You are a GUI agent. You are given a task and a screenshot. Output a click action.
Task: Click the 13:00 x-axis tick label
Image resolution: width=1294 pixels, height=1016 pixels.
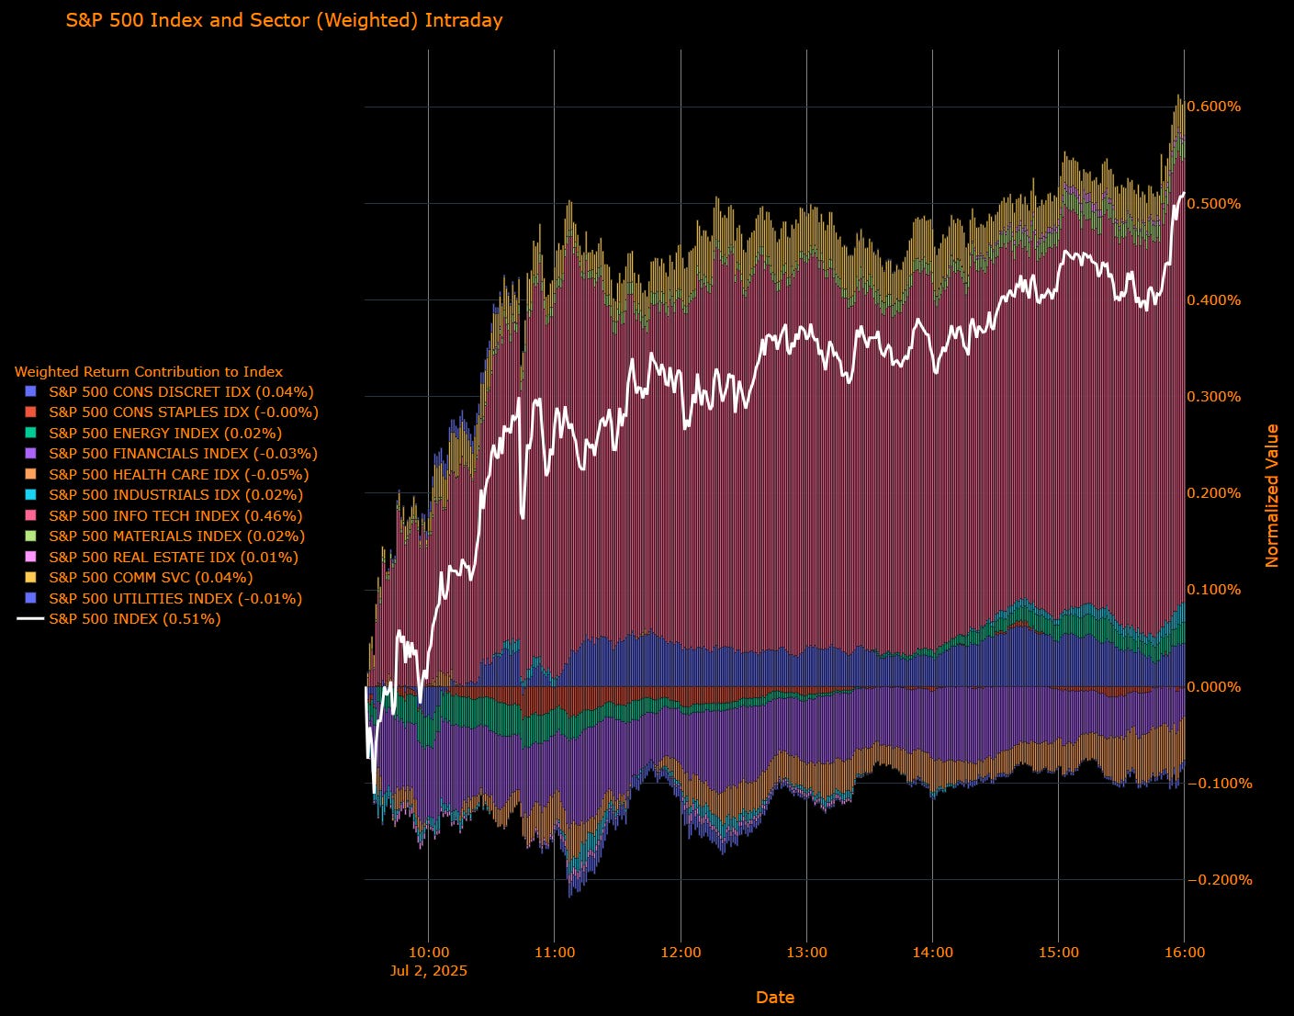(806, 953)
